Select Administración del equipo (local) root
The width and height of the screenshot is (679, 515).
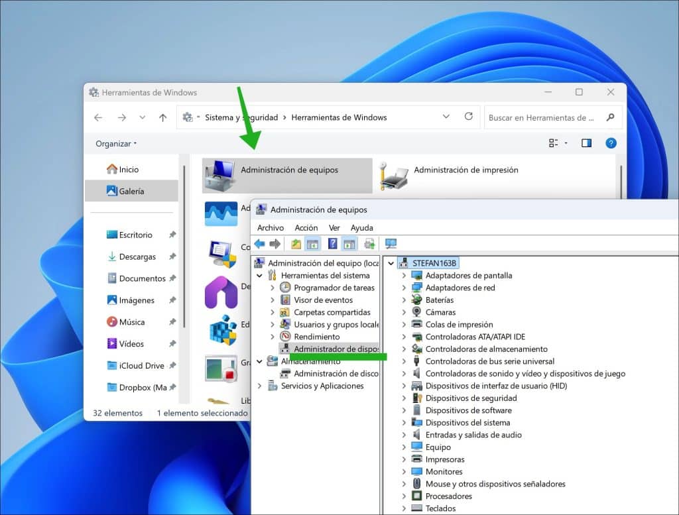pos(316,262)
